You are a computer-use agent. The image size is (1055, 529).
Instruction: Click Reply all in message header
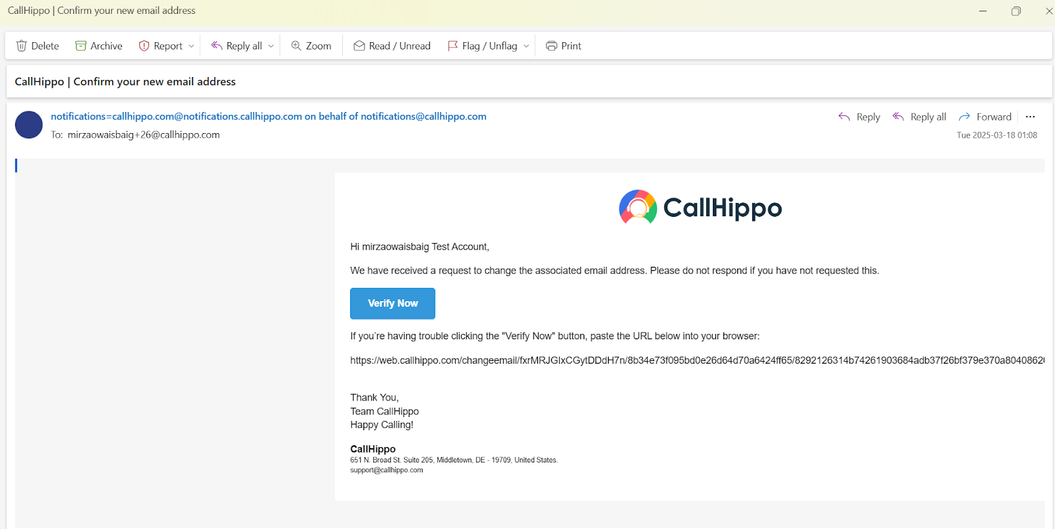click(919, 117)
